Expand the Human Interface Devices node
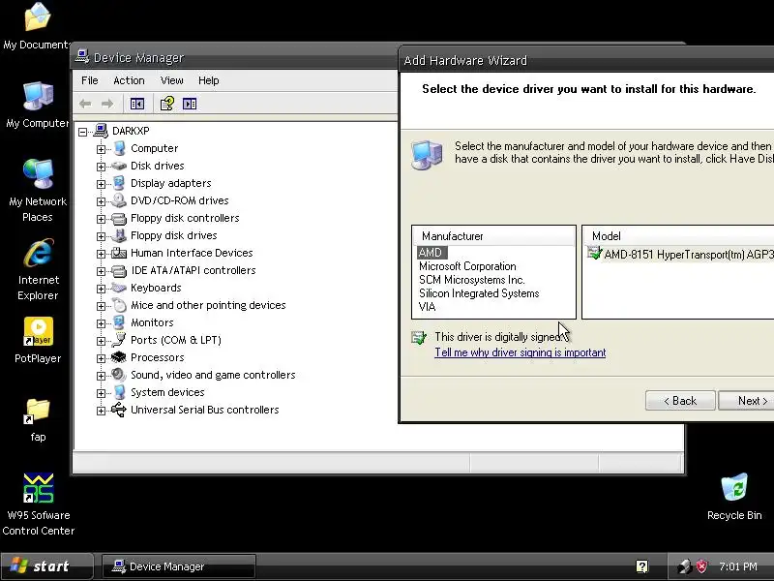 pos(102,254)
